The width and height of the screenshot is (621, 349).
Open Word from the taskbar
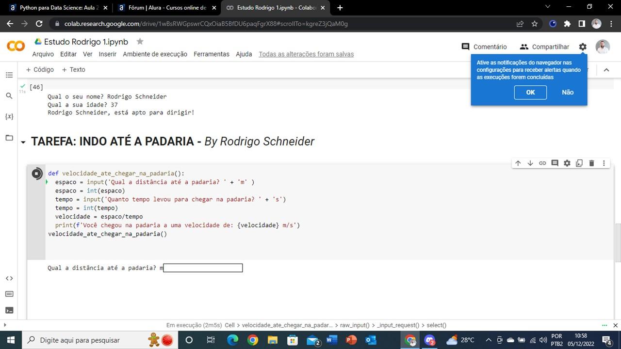[x=331, y=340]
